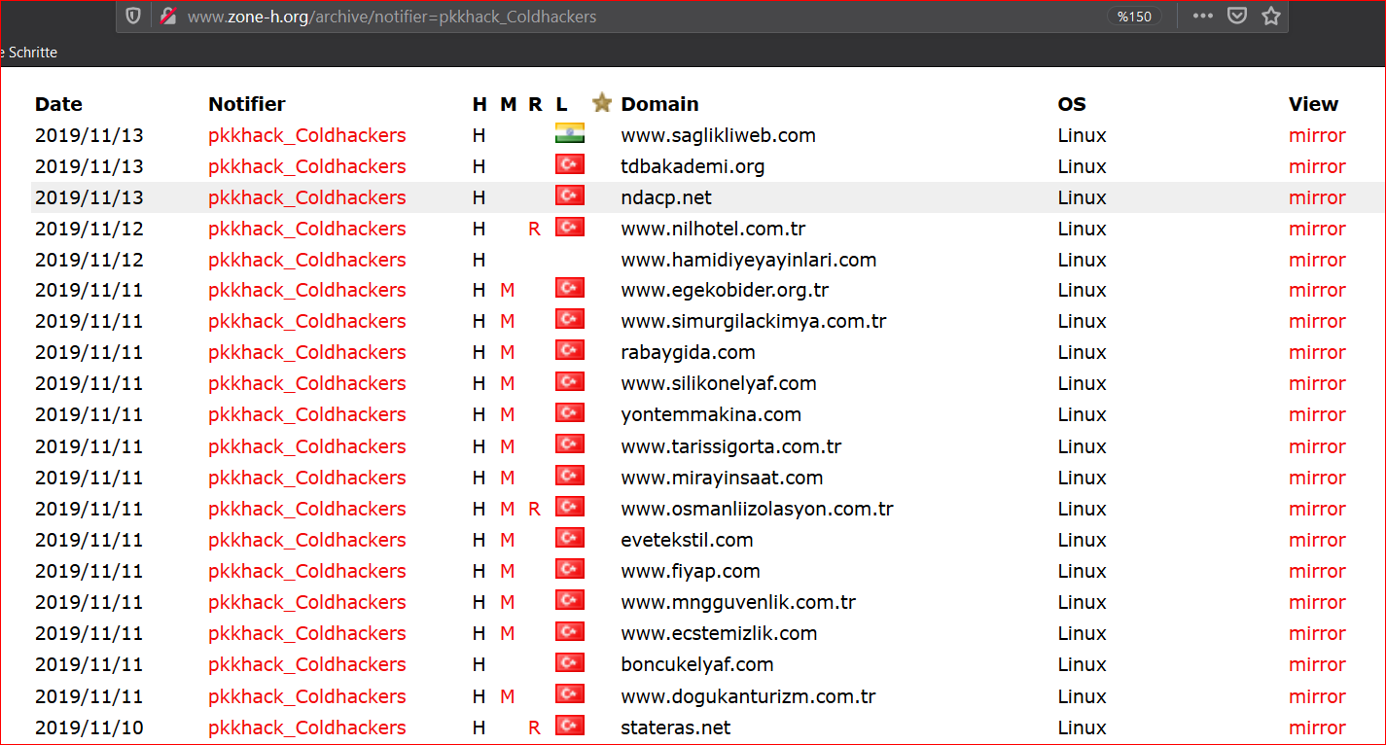This screenshot has width=1386, height=745.
Task: Click the Save to Pocket icon
Action: pyautogui.click(x=1236, y=17)
